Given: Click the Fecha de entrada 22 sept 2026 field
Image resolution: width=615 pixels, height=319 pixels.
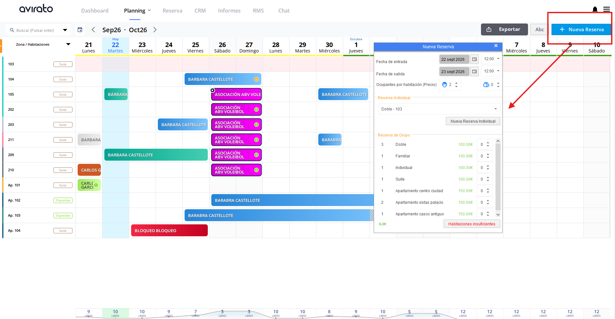Looking at the screenshot, I should 454,59.
